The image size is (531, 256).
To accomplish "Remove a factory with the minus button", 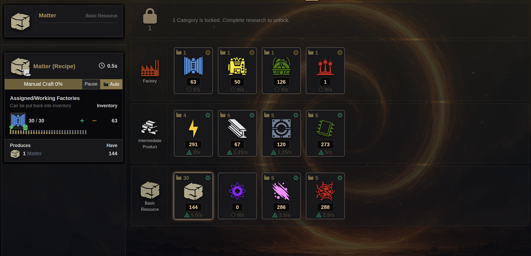I will 94,121.
